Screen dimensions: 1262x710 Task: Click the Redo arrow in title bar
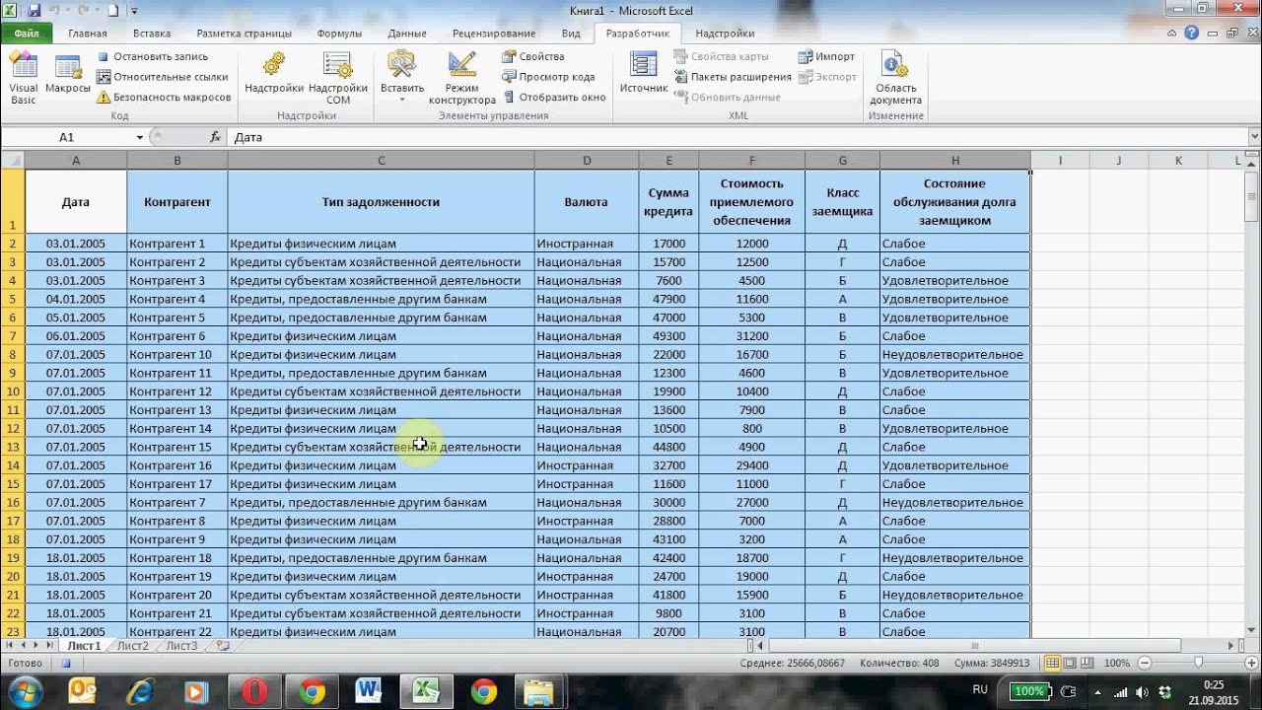(x=83, y=11)
